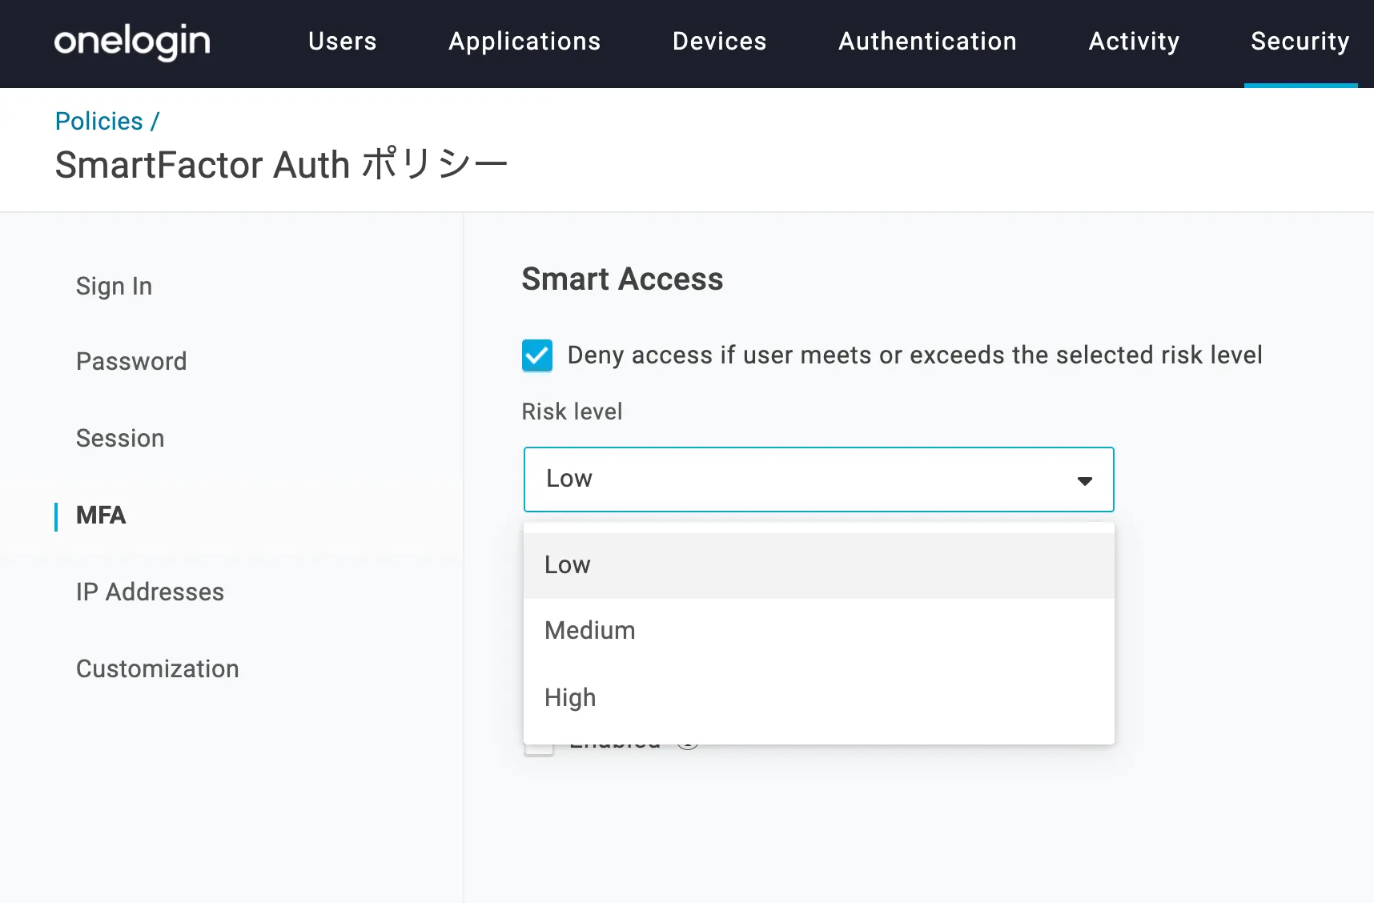Click the OneLogin logo
The height and width of the screenshot is (903, 1374).
click(x=132, y=42)
